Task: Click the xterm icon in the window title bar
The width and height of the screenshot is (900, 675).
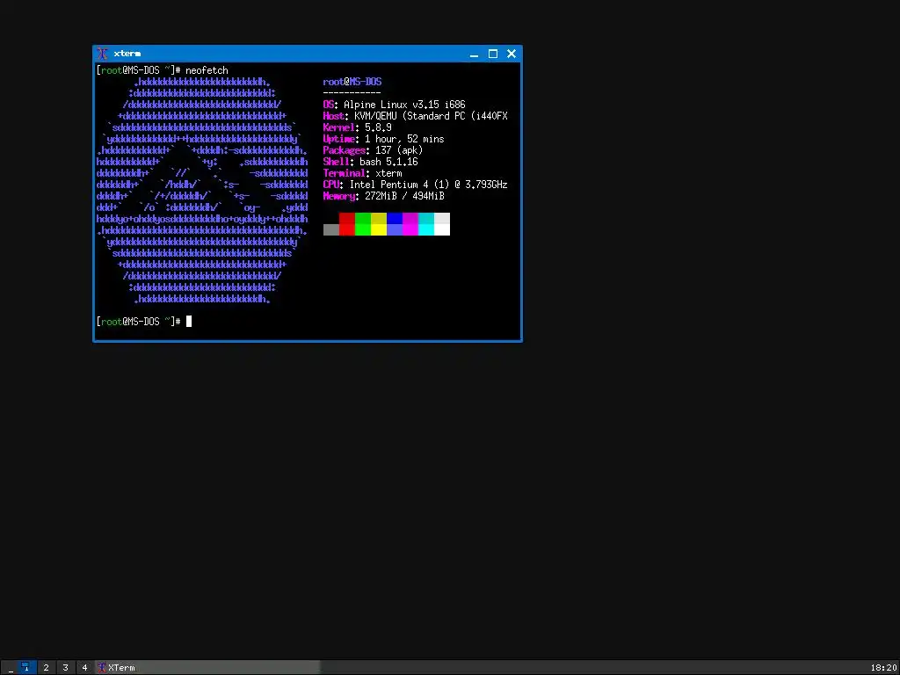Action: coord(103,54)
